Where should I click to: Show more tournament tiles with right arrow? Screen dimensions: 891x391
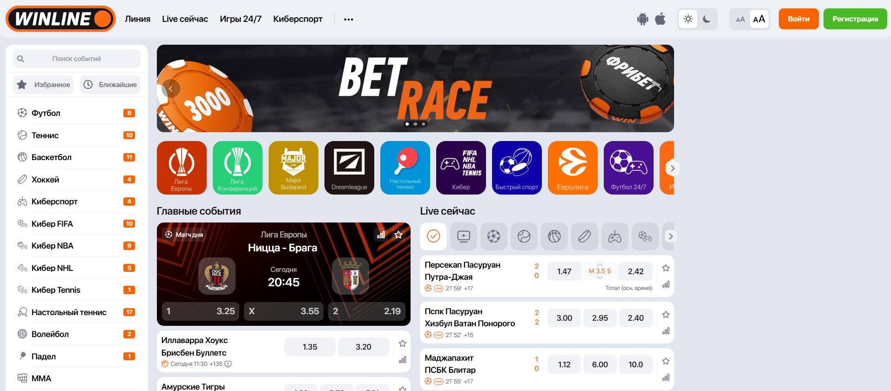(672, 168)
